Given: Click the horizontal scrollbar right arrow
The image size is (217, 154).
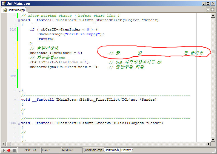Looking at the screenshot, I should (x=209, y=144).
